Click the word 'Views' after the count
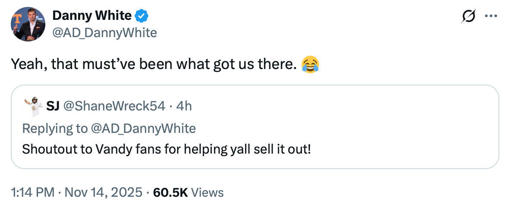Viewport: 511px width, 214px height. pos(208,192)
